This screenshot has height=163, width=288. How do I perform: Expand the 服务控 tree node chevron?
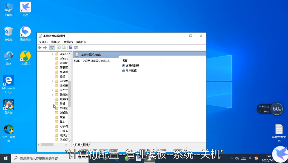(53, 94)
